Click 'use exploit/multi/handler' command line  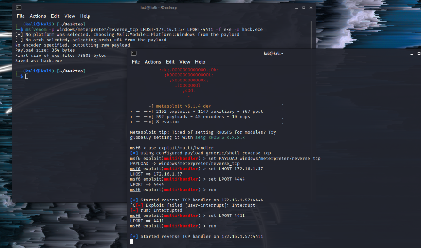[181, 148]
